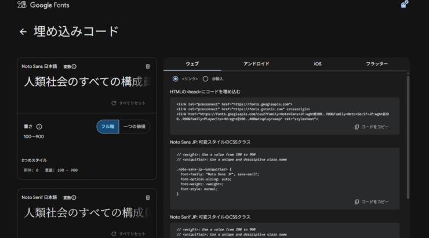Click heading HTMLの<head>にコードを埋め込む
Screen dimensions: 429x238
coord(205,92)
